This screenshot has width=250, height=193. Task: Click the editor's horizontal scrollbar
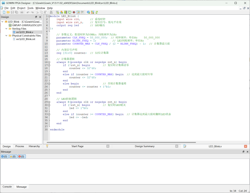(121, 142)
